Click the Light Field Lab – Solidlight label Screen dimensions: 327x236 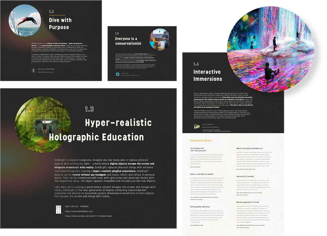(77, 206)
